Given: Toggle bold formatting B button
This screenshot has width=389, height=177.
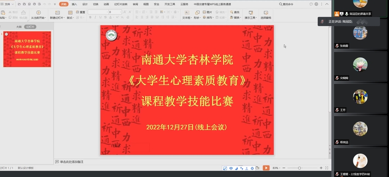Looking at the screenshot, I should point(90,18).
